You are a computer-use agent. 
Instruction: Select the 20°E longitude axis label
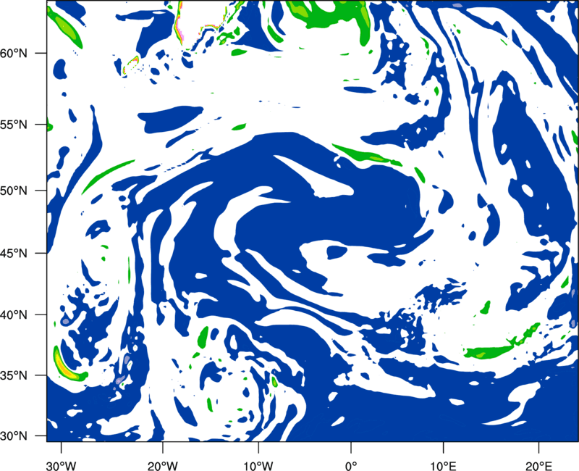[x=538, y=466]
